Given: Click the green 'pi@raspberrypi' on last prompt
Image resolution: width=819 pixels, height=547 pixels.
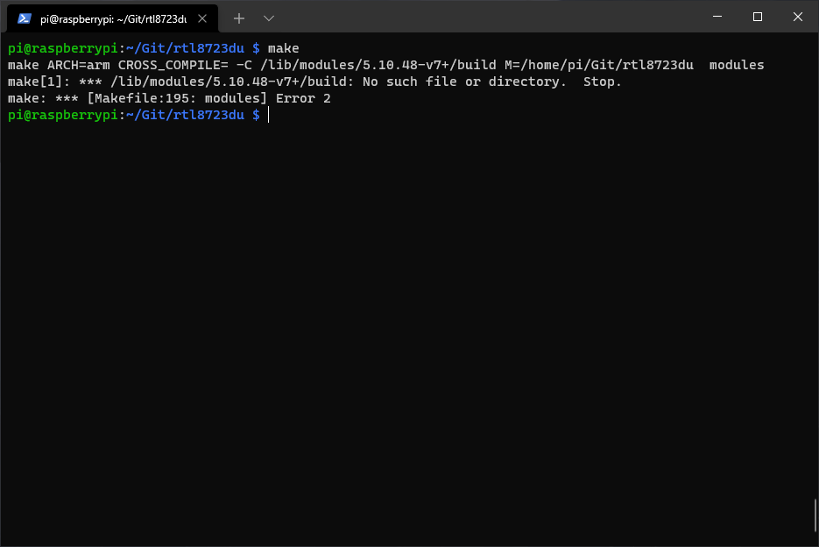Looking at the screenshot, I should pyautogui.click(x=62, y=116).
